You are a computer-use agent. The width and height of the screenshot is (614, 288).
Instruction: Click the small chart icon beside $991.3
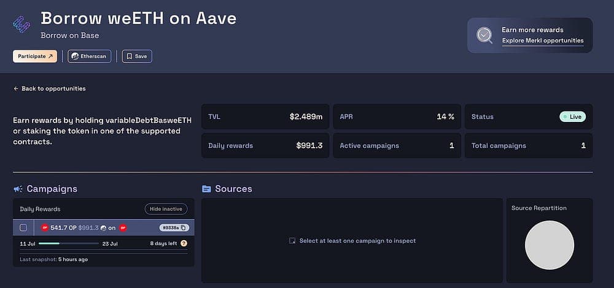pos(104,228)
